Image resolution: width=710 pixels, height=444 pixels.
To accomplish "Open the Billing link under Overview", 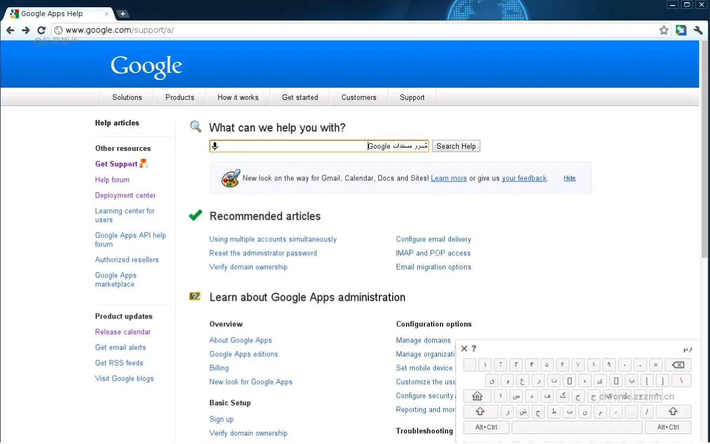I will point(219,368).
